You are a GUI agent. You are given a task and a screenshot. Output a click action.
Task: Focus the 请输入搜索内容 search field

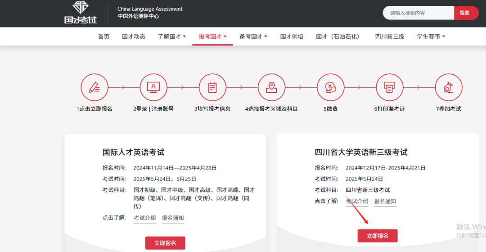[418, 13]
